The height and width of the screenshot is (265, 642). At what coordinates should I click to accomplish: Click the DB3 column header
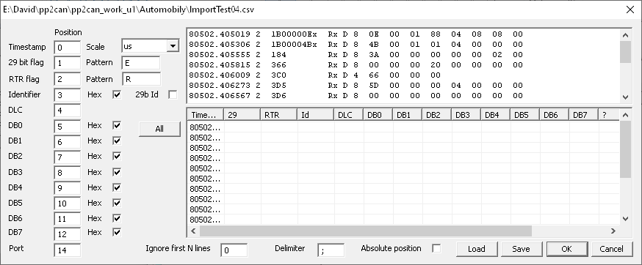[466, 115]
